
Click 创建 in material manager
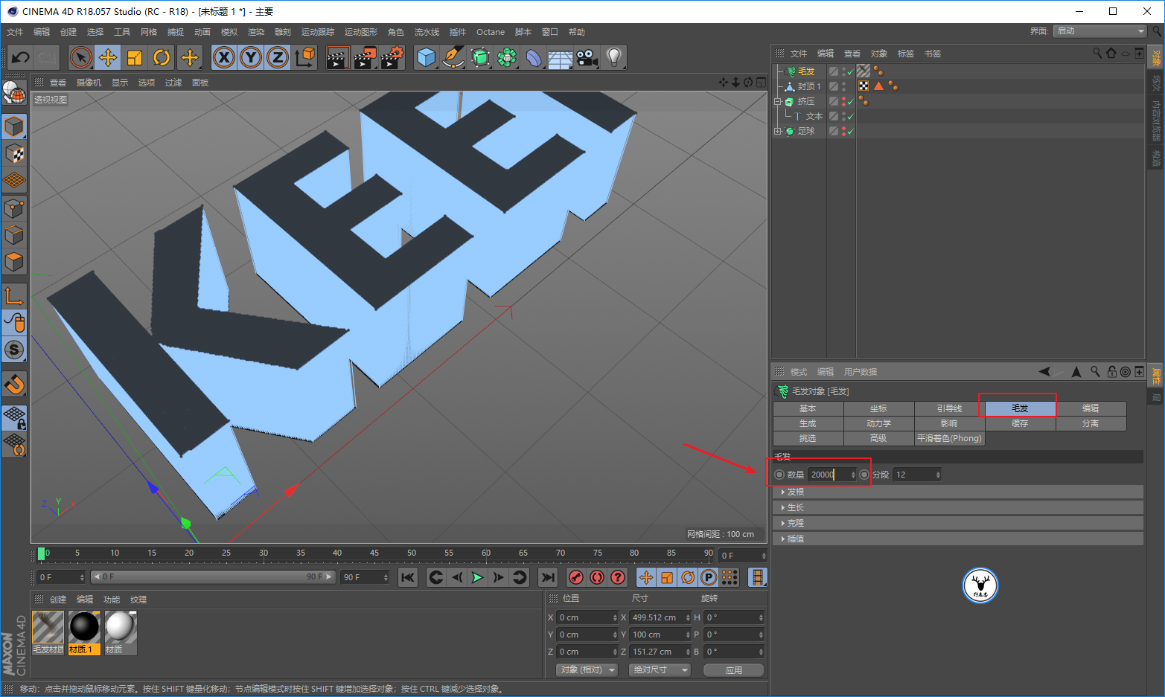click(x=58, y=600)
